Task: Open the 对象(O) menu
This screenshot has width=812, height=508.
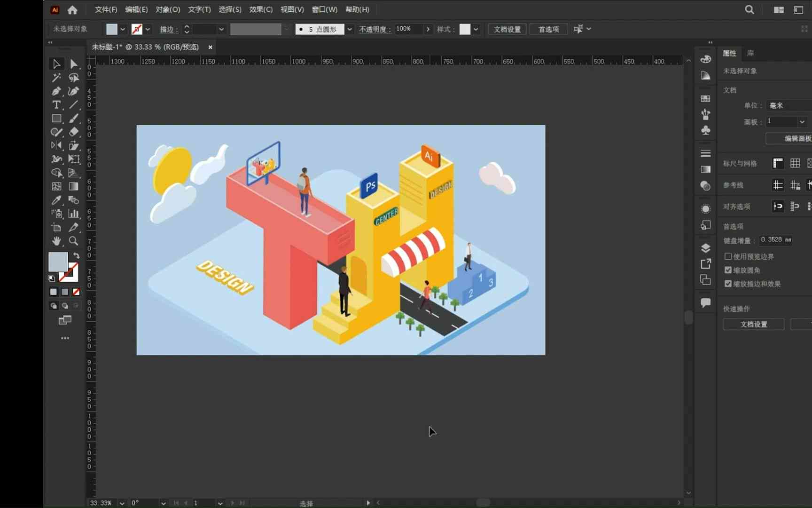Action: point(168,9)
